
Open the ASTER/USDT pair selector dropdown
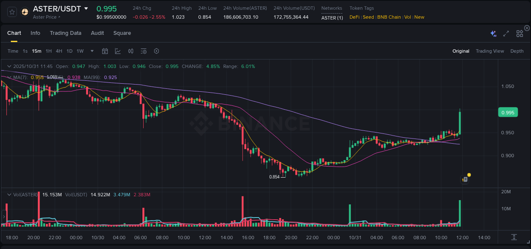point(87,8)
